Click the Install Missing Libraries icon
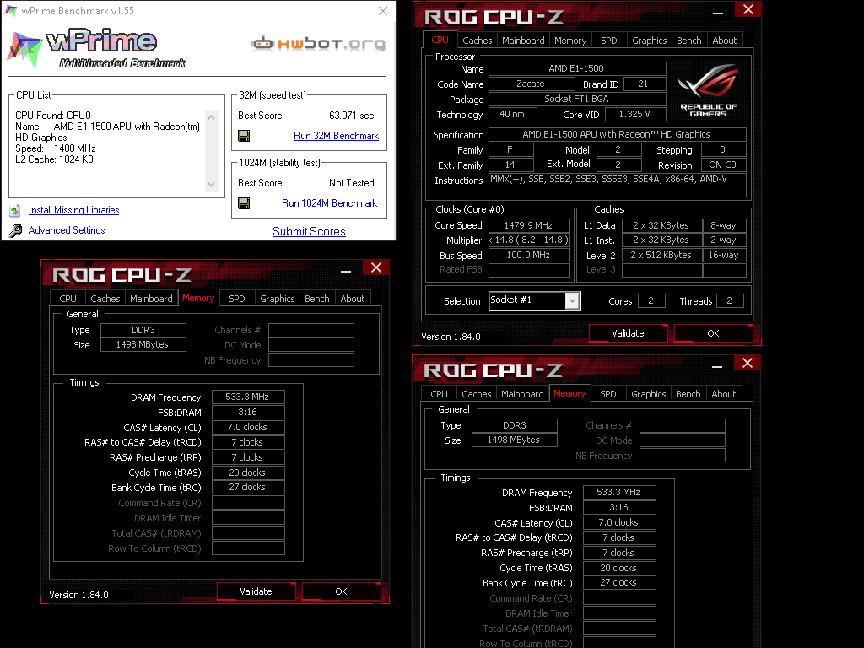This screenshot has width=864, height=648. click(x=15, y=210)
